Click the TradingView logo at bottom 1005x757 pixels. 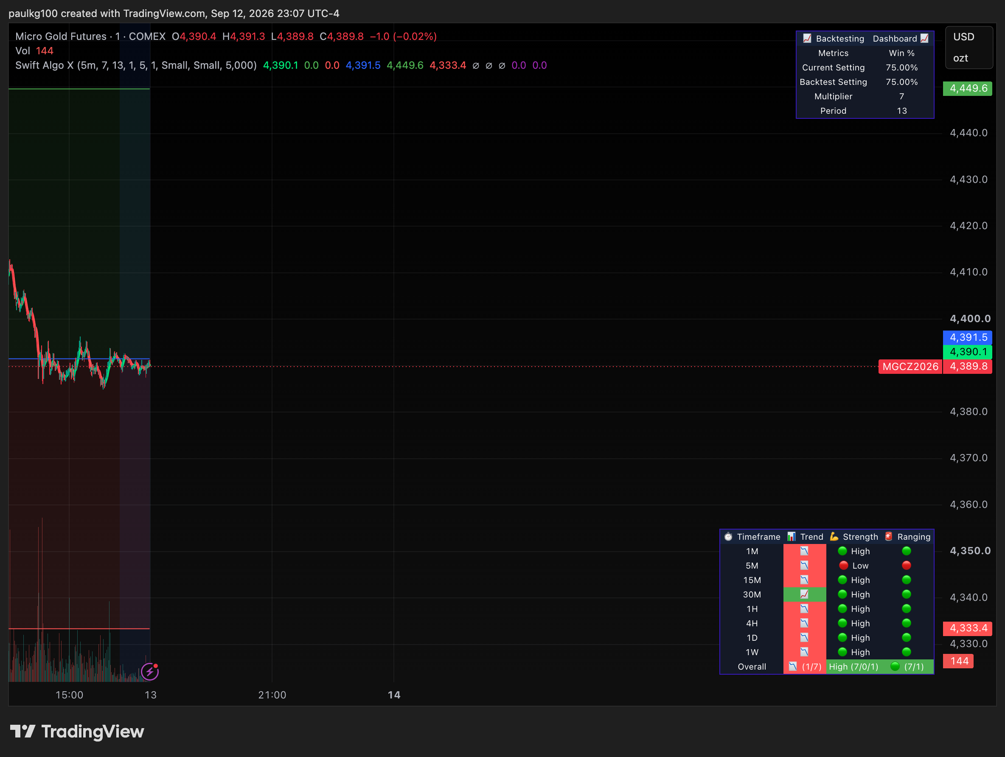[77, 732]
